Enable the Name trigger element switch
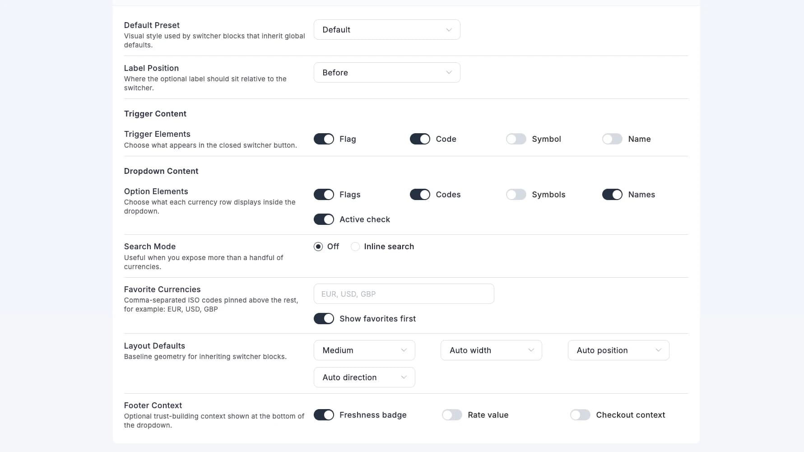 [612, 139]
